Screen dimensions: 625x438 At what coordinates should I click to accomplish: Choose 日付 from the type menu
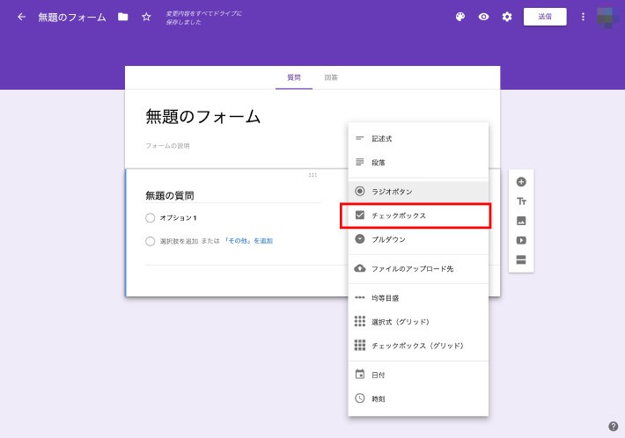(418, 375)
